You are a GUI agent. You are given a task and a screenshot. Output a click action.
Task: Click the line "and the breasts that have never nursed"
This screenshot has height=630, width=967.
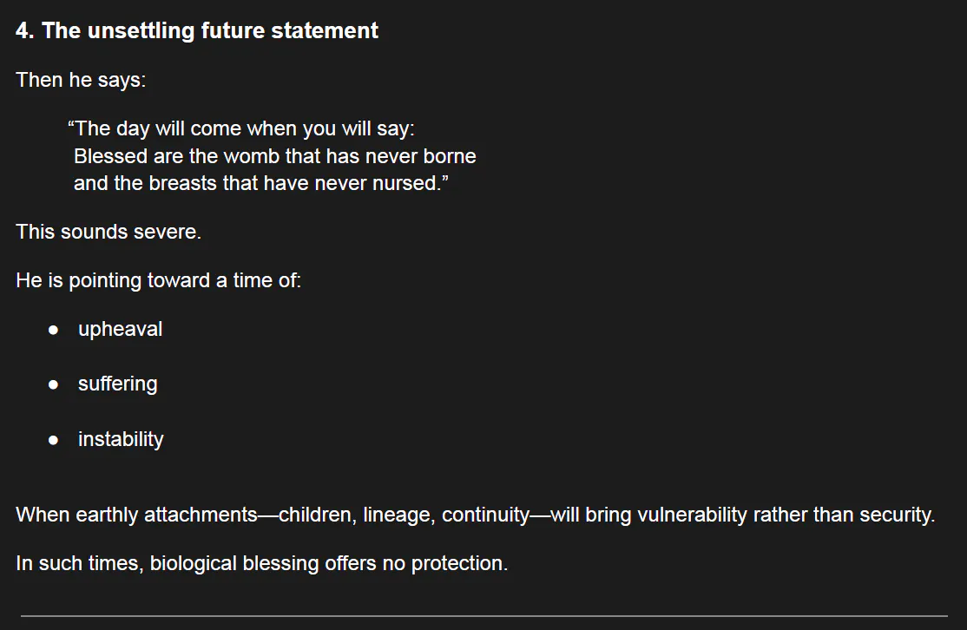click(260, 183)
